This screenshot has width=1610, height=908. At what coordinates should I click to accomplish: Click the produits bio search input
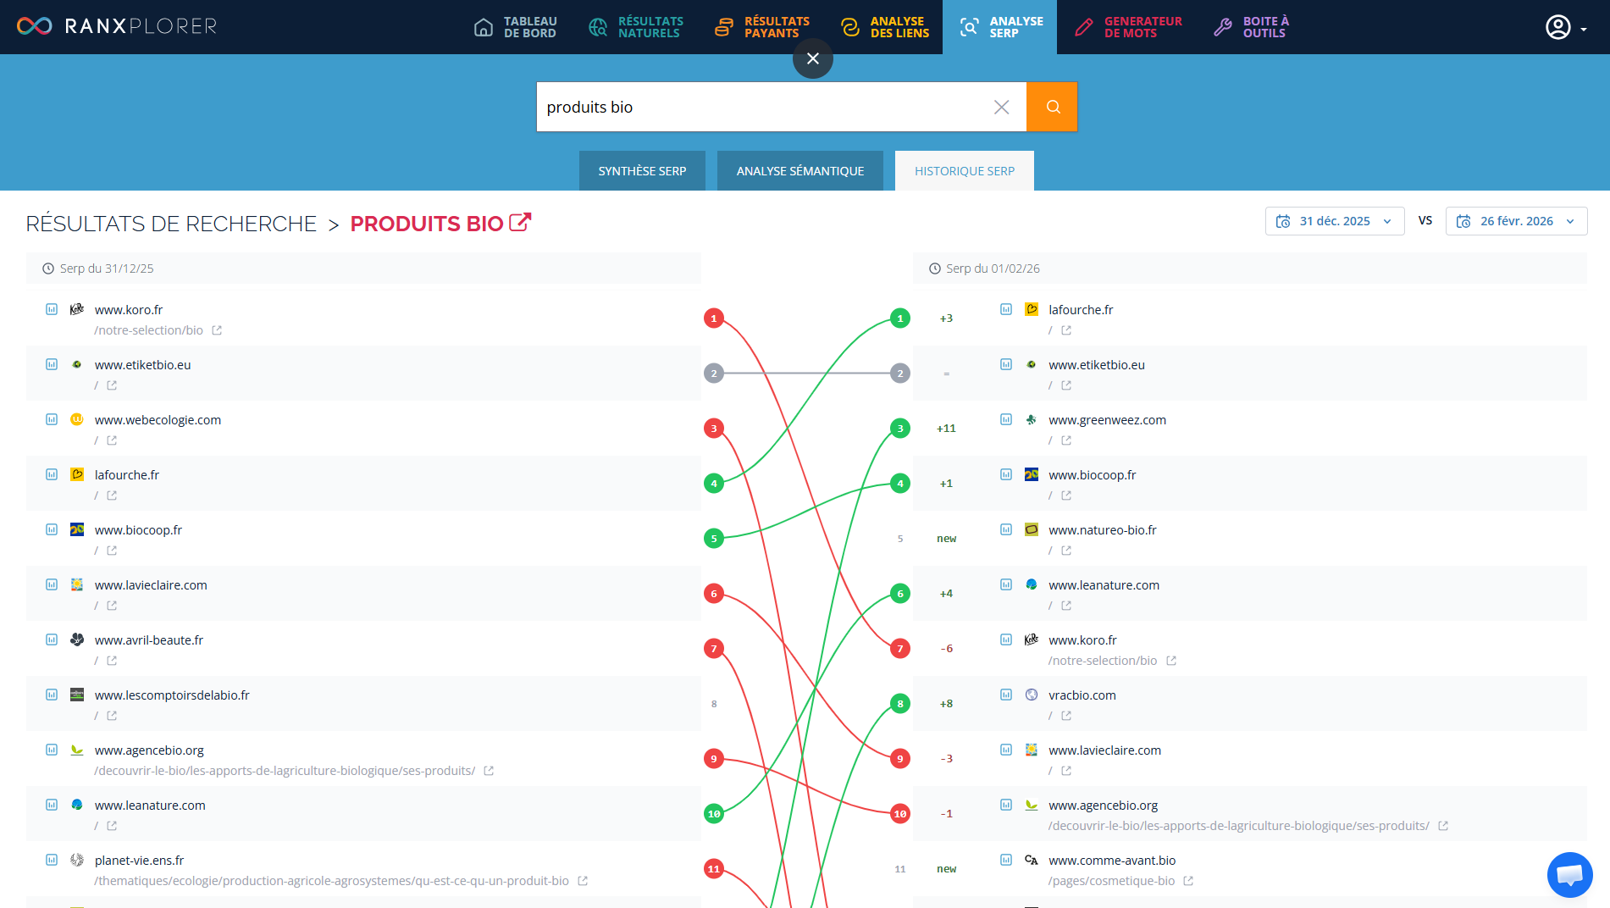pos(762,107)
